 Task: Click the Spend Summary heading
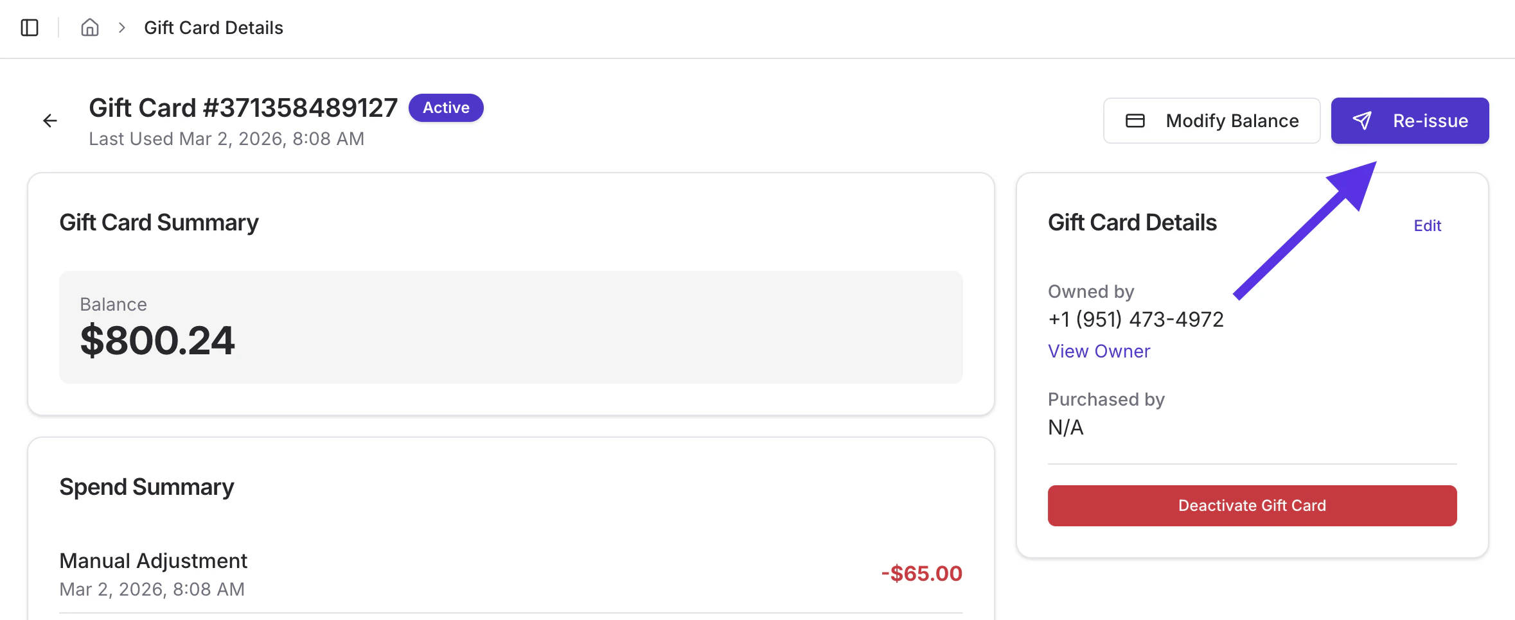click(146, 487)
